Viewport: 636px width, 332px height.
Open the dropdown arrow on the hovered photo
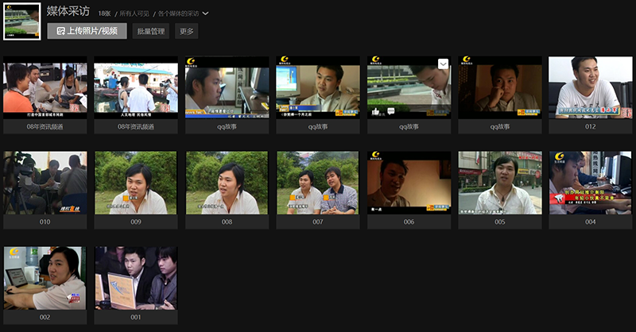(444, 64)
